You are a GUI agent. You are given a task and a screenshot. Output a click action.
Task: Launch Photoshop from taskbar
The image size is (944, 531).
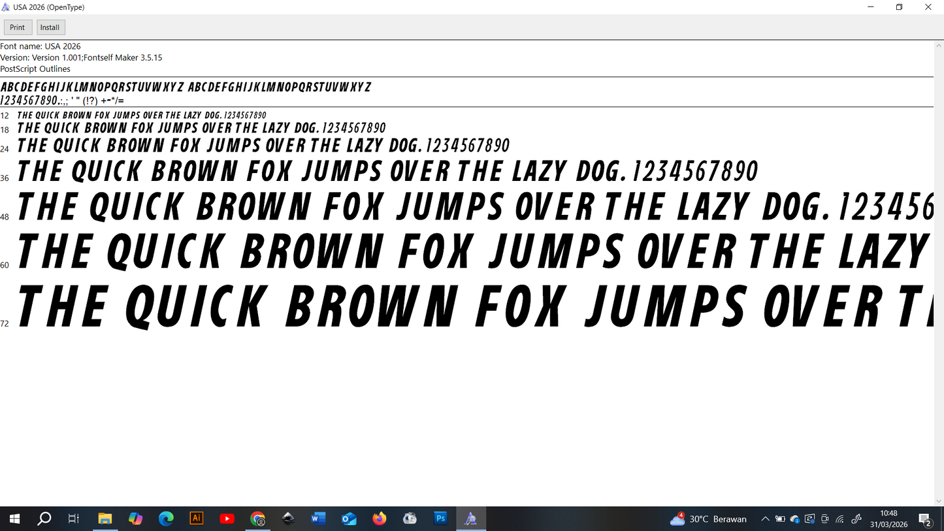[x=440, y=519]
